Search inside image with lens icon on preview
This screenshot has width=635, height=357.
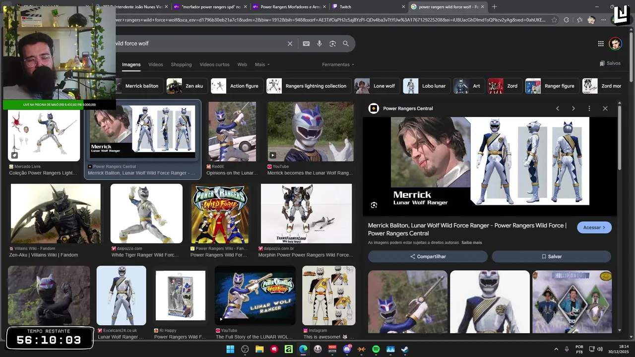tap(374, 205)
